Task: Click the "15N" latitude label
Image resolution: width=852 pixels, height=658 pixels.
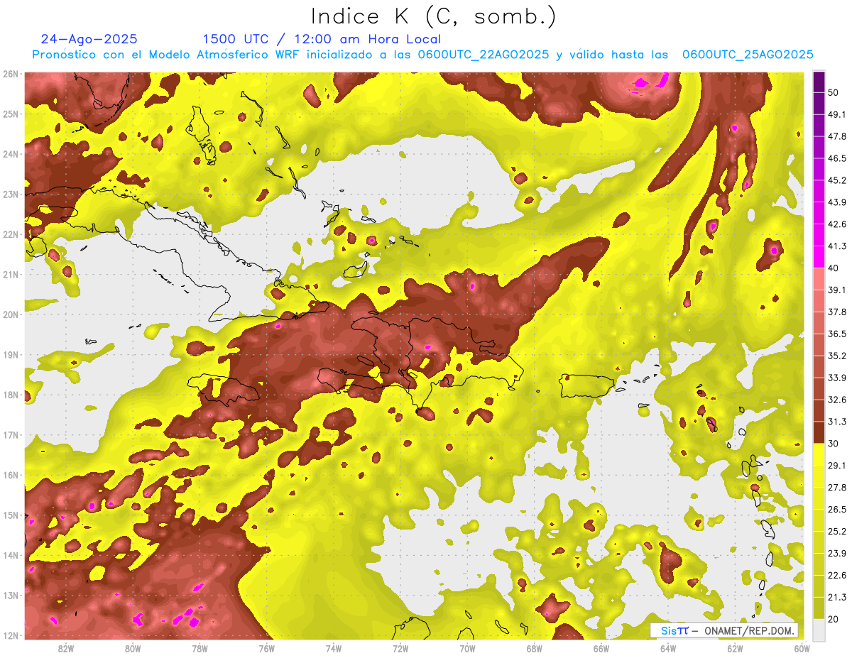Action: coord(10,515)
